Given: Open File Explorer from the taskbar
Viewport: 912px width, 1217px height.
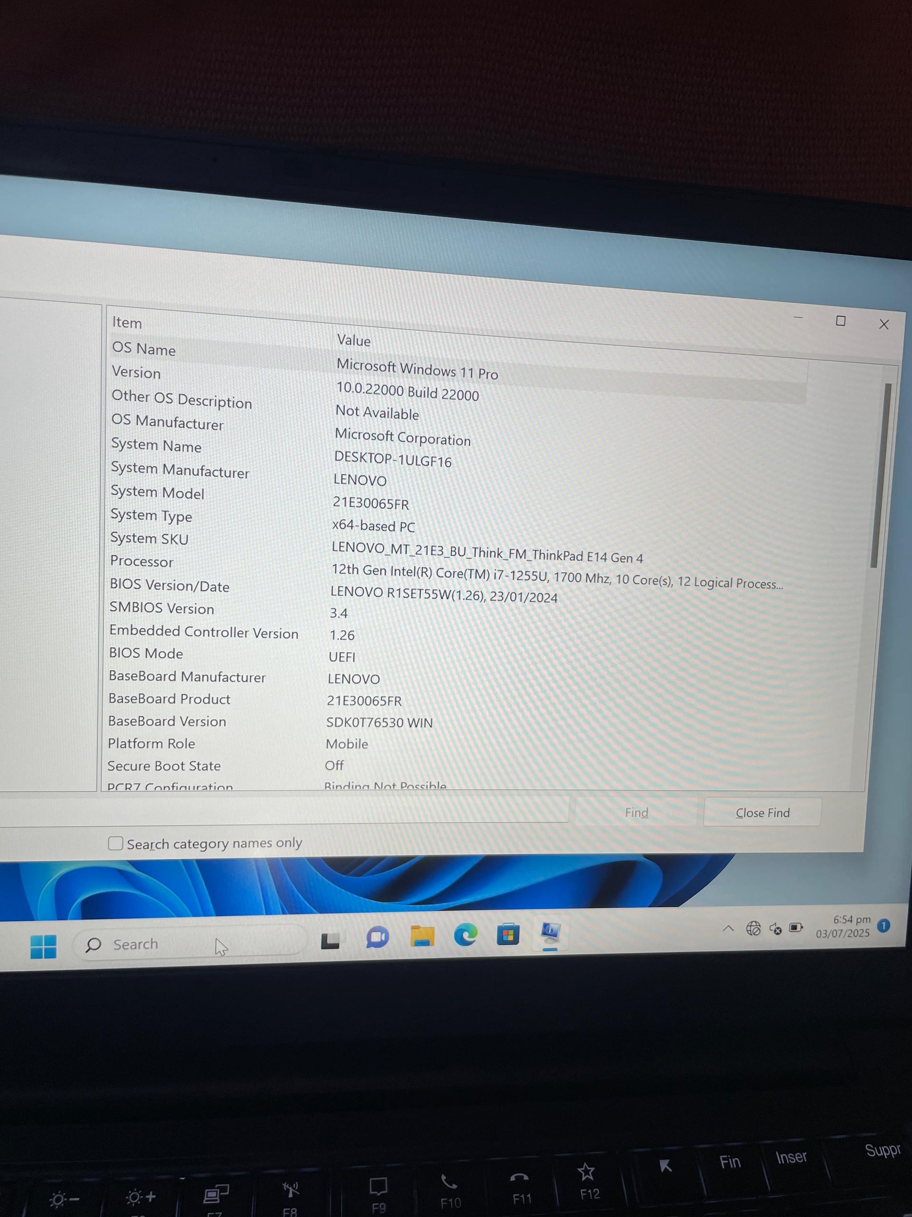Looking at the screenshot, I should coord(422,936).
